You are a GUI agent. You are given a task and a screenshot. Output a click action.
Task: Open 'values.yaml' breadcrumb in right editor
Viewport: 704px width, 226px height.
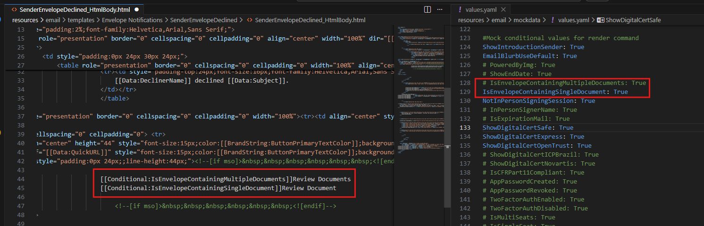(573, 20)
